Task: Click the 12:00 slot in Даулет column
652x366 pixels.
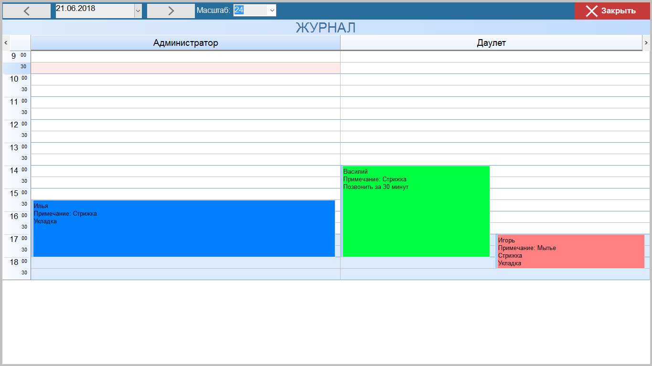Action: (x=494, y=125)
